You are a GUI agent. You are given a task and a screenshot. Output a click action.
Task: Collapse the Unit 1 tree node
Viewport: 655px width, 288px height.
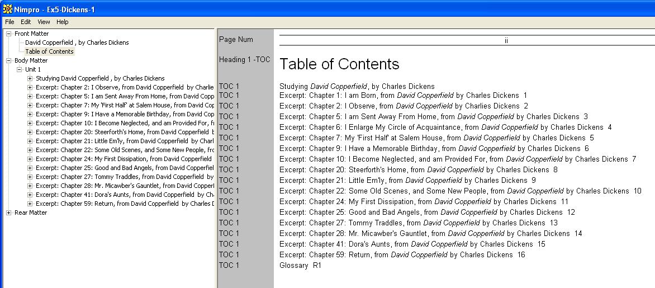tap(19, 69)
